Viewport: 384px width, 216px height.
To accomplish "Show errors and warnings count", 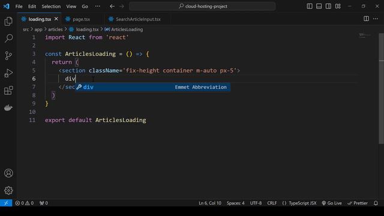I will pyautogui.click(x=24, y=203).
